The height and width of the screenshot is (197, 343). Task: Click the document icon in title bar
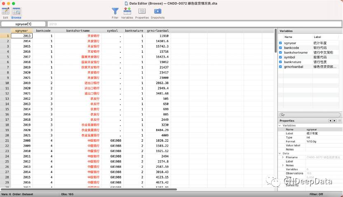click(x=126, y=3)
